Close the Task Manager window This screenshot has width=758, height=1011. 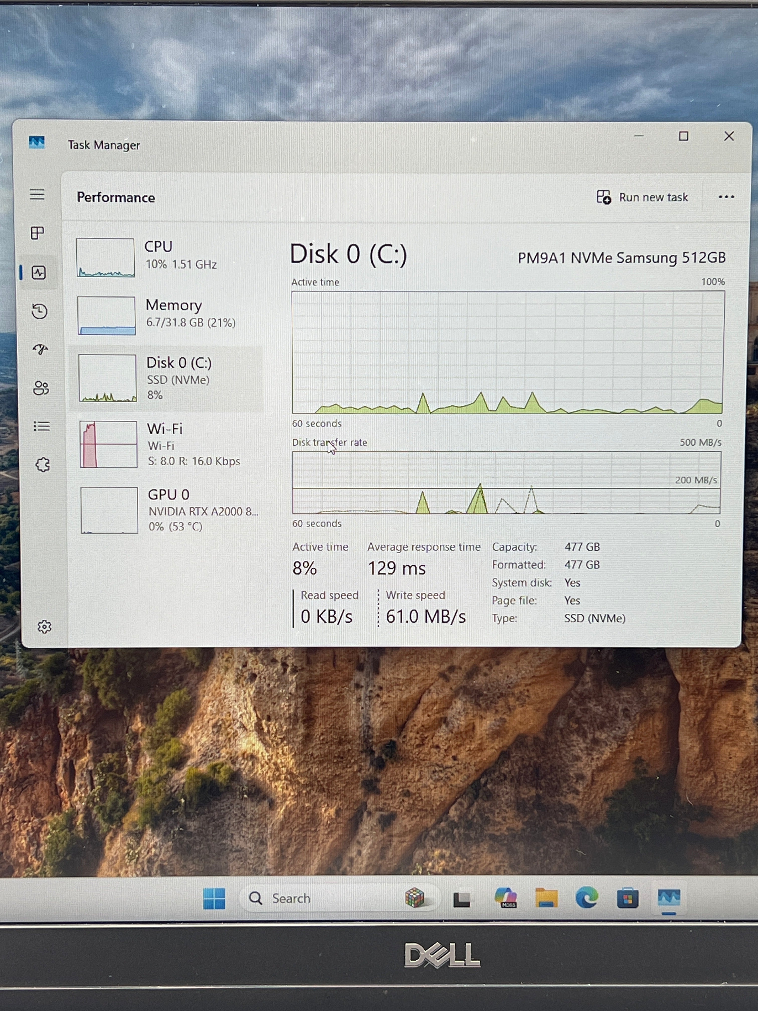tap(729, 136)
